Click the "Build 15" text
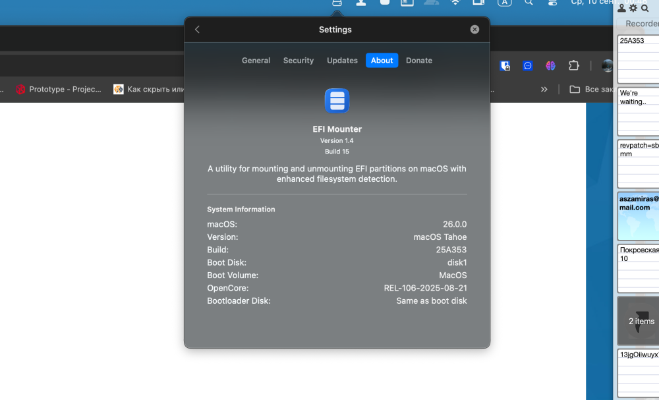659x400 pixels. pos(337,152)
